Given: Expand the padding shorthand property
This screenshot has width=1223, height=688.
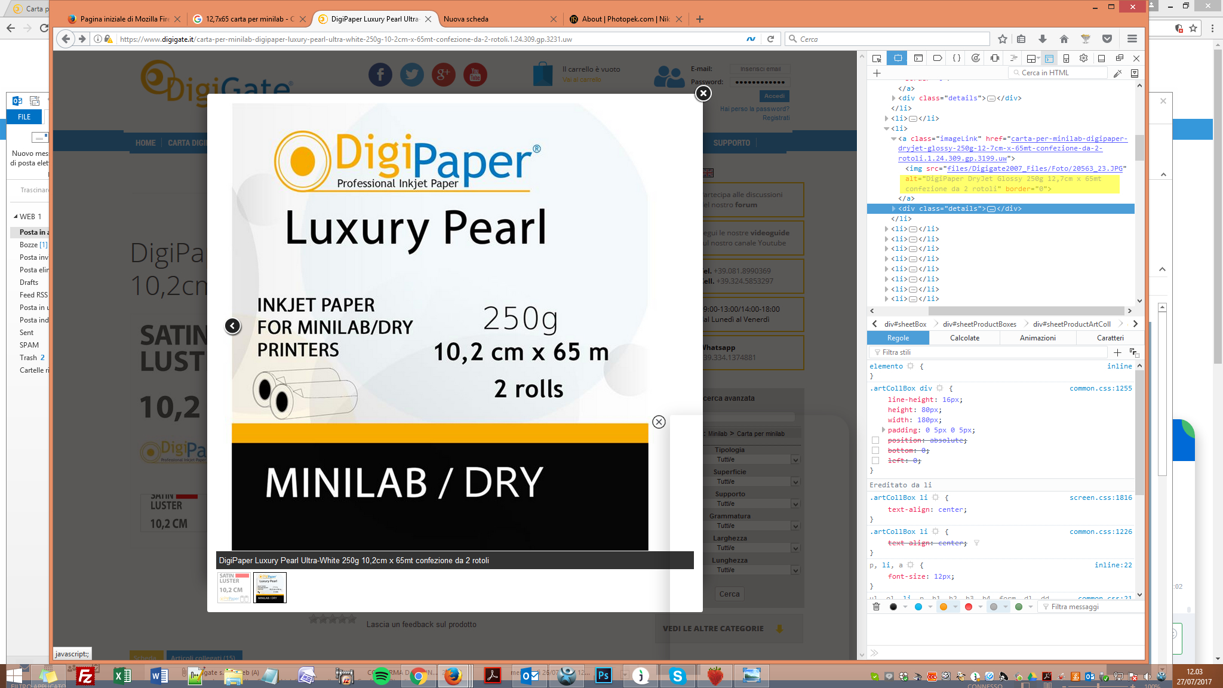Looking at the screenshot, I should coord(884,430).
